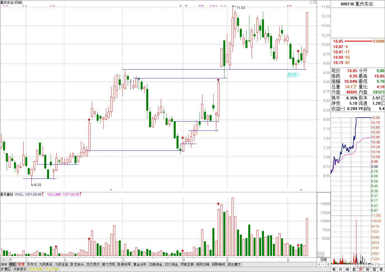Image resolution: width=385 pixels, height=272 pixels.
Task: Click the X10 volume scale button
Action: [320, 254]
